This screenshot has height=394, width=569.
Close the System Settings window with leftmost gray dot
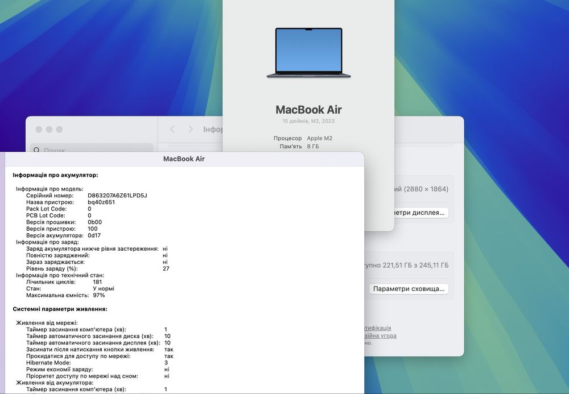point(39,130)
